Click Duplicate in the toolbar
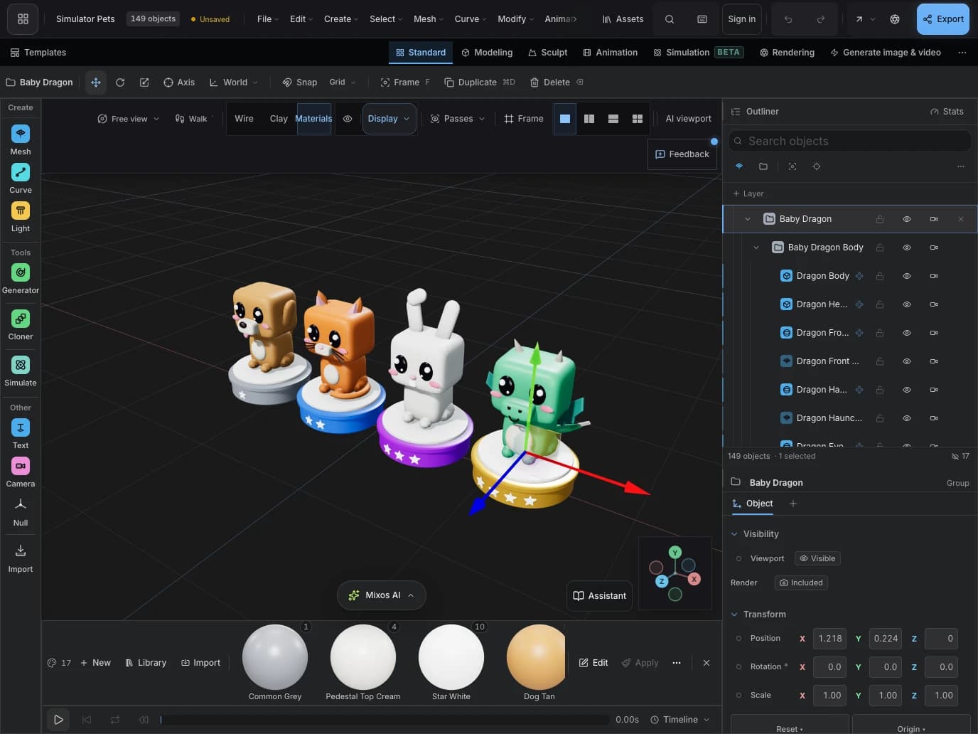Image resolution: width=978 pixels, height=734 pixels. click(x=480, y=83)
